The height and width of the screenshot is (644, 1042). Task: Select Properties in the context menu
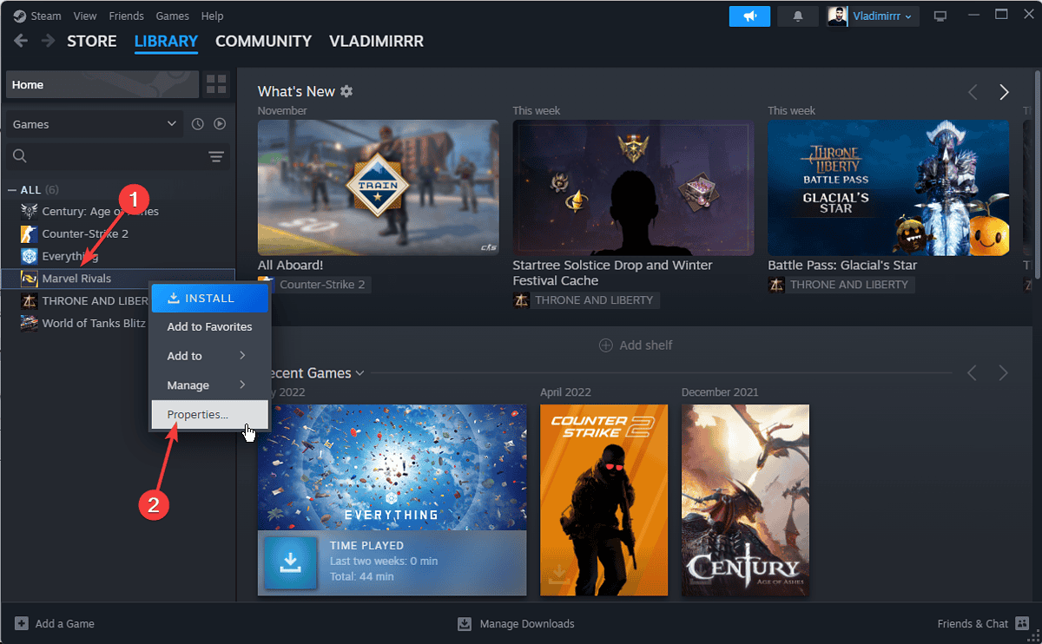tap(198, 415)
